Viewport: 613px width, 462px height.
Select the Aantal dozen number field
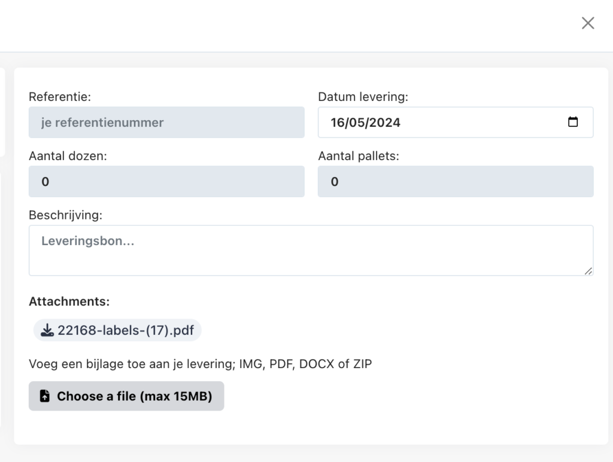click(x=166, y=182)
